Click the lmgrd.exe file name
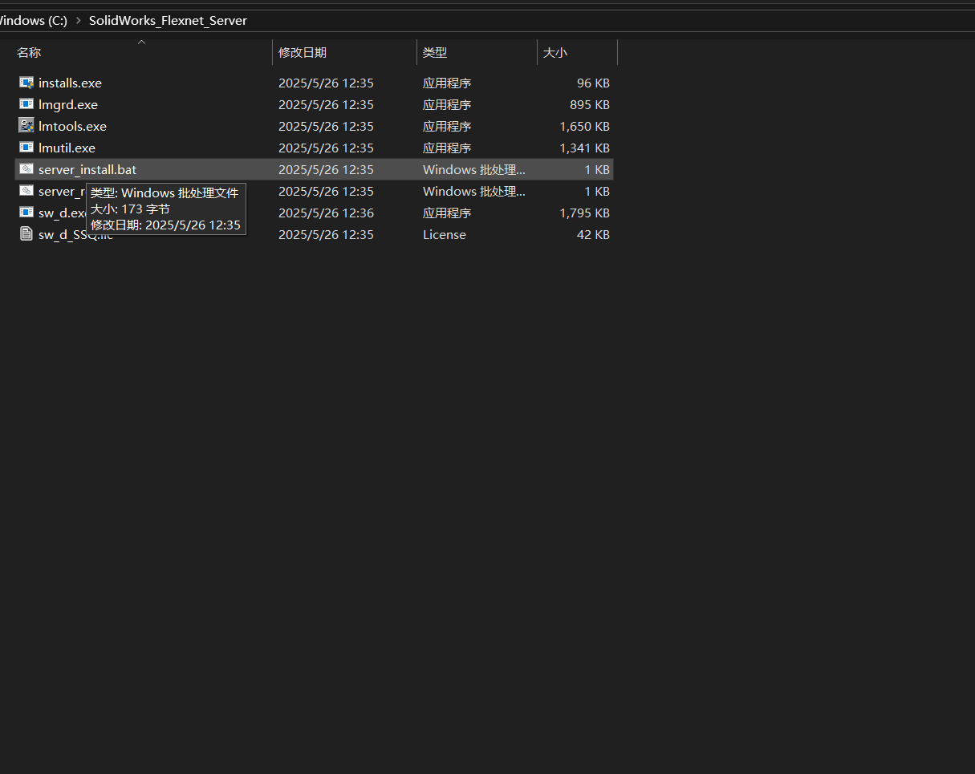Viewport: 975px width, 774px height. 68,104
